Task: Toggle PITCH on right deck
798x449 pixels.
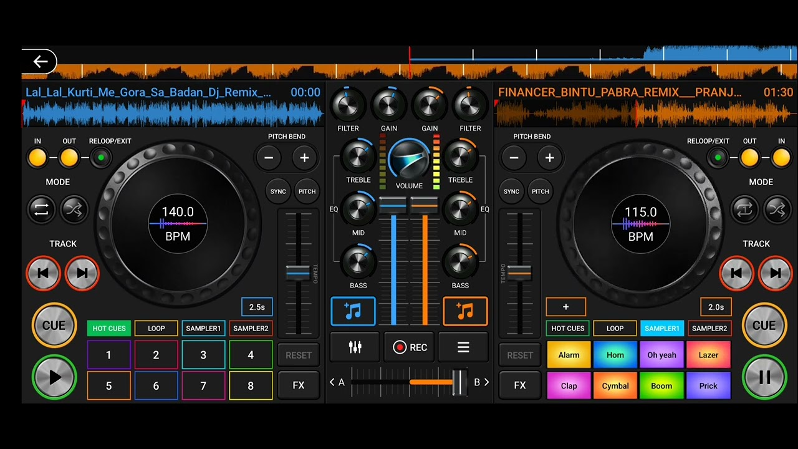Action: (541, 191)
